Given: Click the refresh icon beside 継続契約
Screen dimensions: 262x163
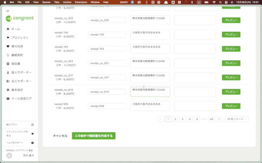Looking at the screenshot, I should (8, 55).
